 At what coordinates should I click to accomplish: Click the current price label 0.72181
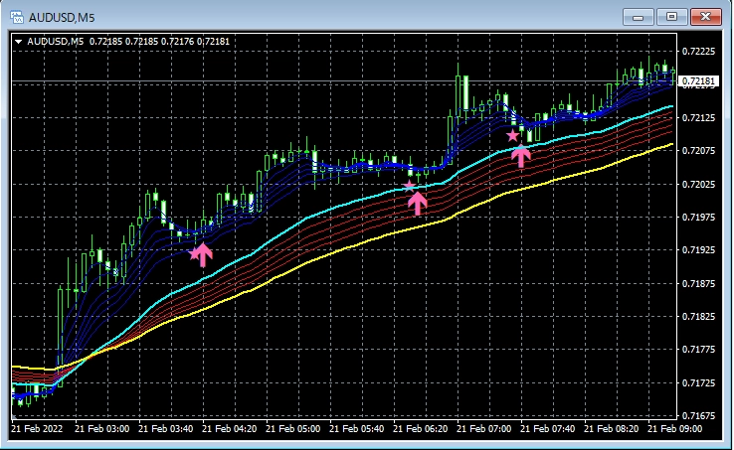pyautogui.click(x=700, y=80)
